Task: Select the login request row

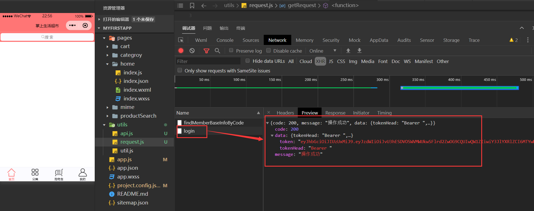Action: tap(219, 131)
